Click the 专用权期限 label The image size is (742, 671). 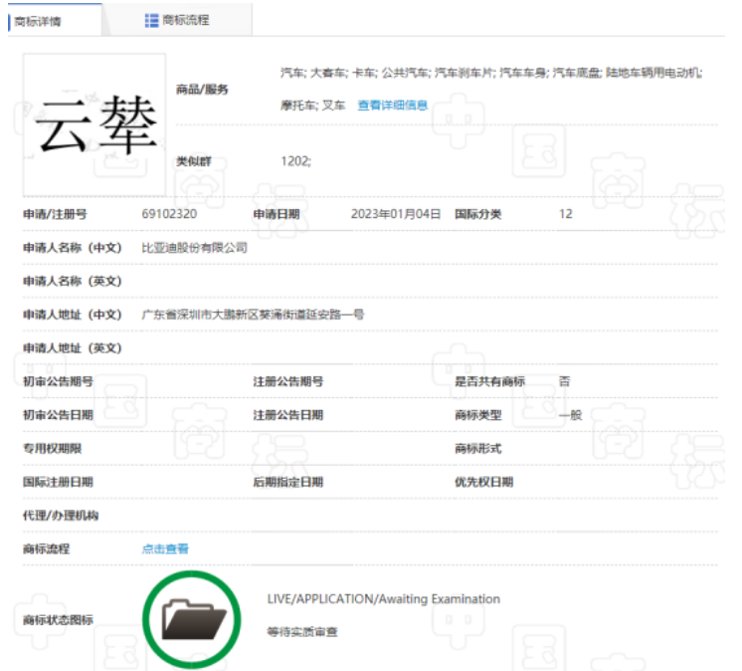point(52,448)
